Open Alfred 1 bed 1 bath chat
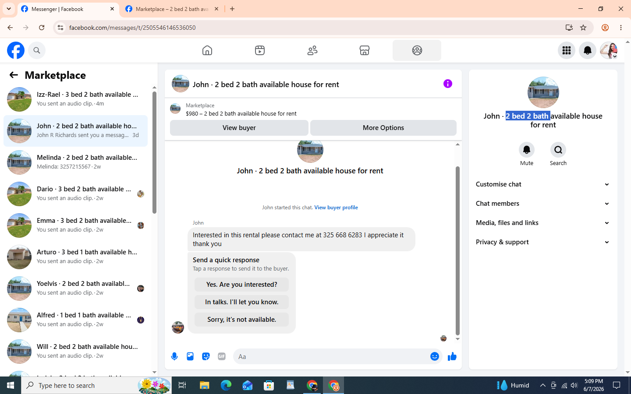Viewport: 631px width, 394px height. point(76,320)
